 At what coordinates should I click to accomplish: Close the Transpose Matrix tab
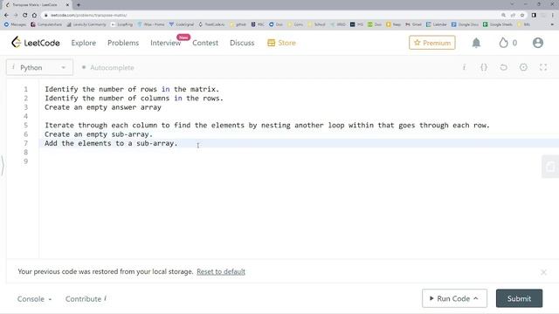(x=67, y=5)
